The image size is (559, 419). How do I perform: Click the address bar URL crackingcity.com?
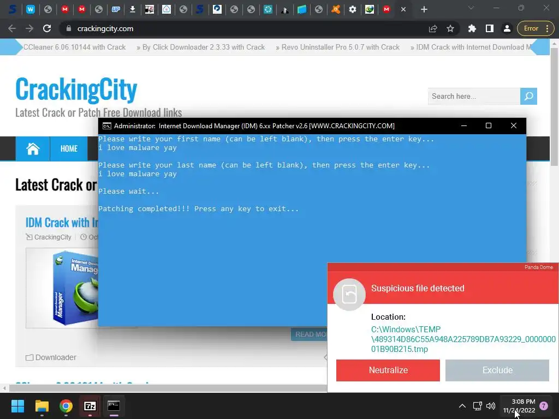point(105,28)
